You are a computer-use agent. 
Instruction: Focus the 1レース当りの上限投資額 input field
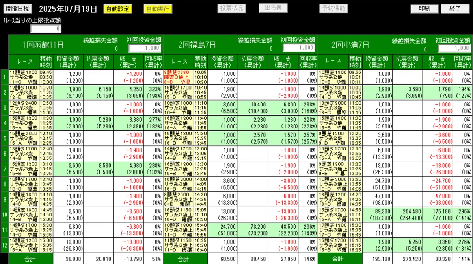tap(47, 29)
